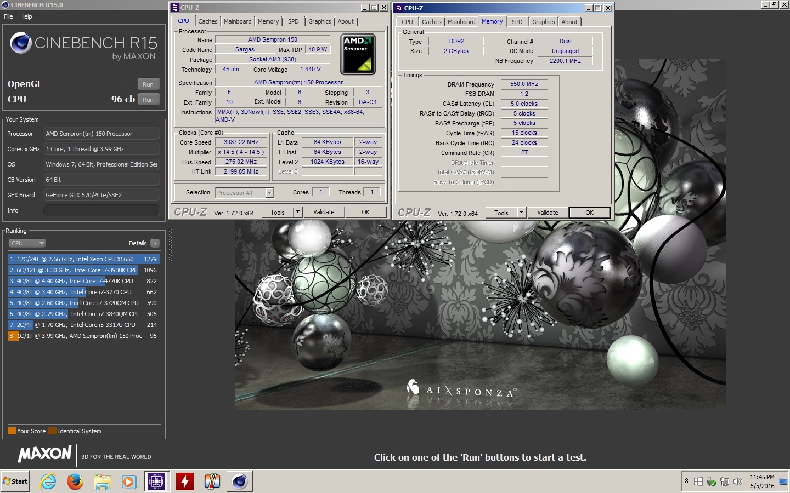Open the Cinebench File menu
The image size is (790, 493).
8,16
